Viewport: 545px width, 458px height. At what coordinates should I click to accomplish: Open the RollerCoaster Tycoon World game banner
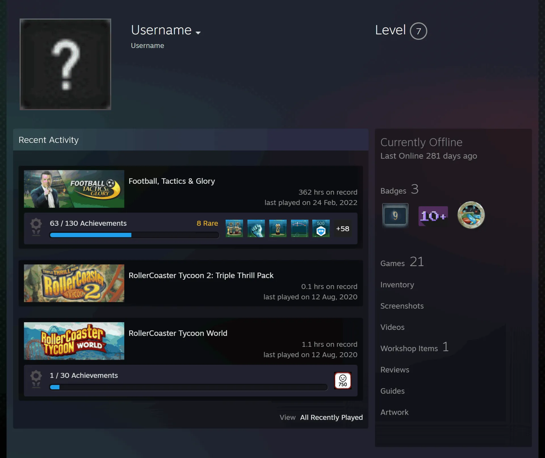pos(74,341)
